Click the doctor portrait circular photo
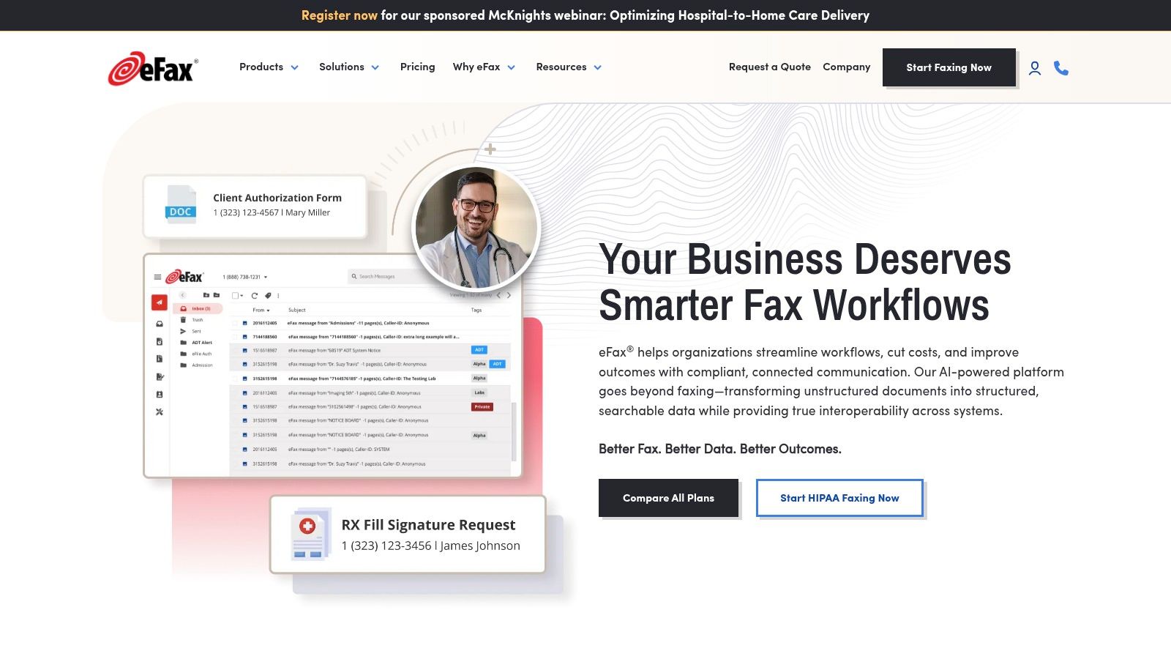This screenshot has width=1171, height=659. 476,228
